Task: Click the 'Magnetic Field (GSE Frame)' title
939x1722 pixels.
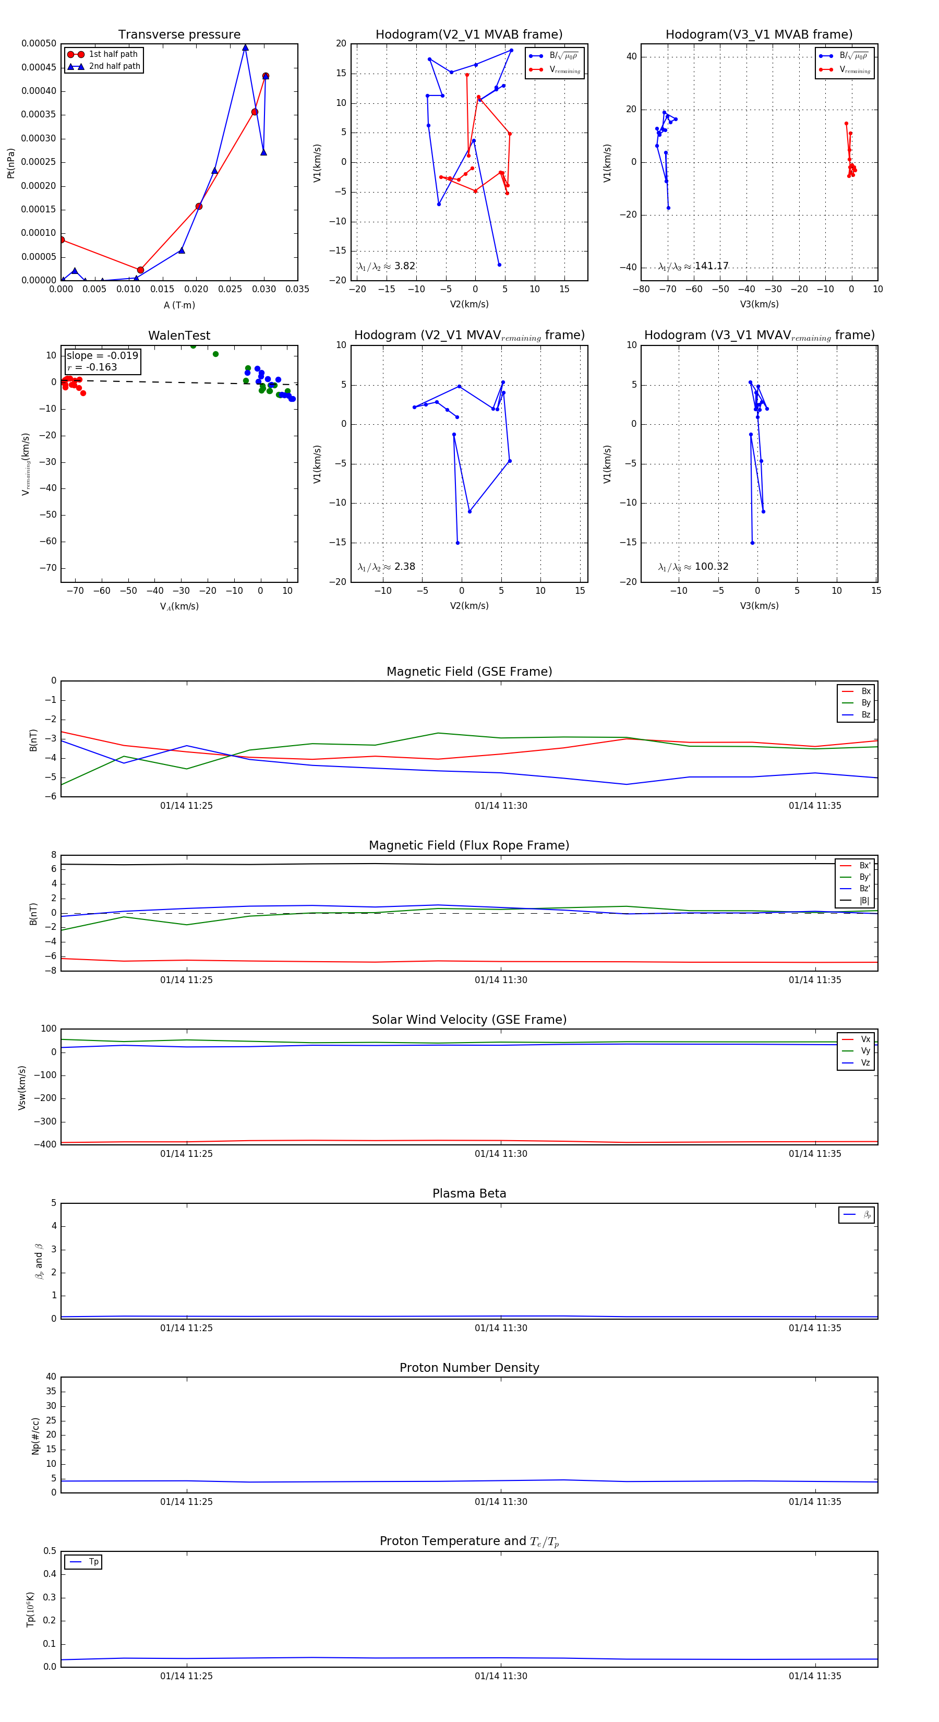Action: pyautogui.click(x=469, y=672)
